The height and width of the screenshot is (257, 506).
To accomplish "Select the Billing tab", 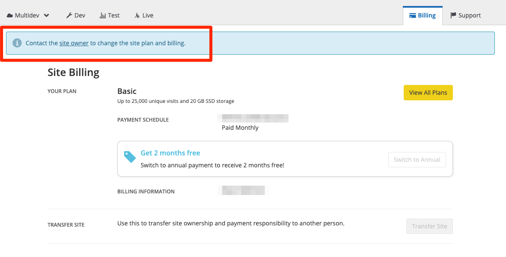I will click(423, 15).
